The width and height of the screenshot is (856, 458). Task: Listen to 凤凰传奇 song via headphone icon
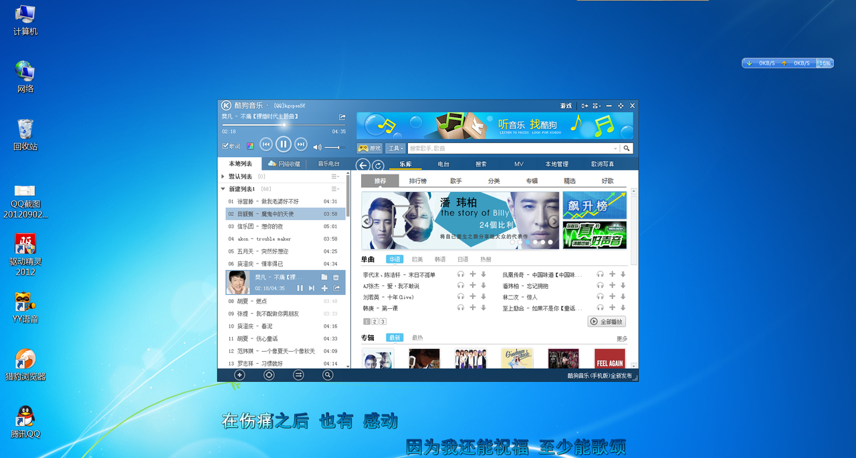click(601, 275)
